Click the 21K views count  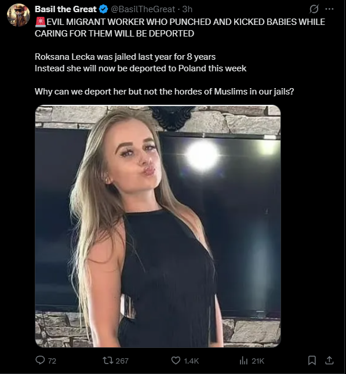[258, 361]
